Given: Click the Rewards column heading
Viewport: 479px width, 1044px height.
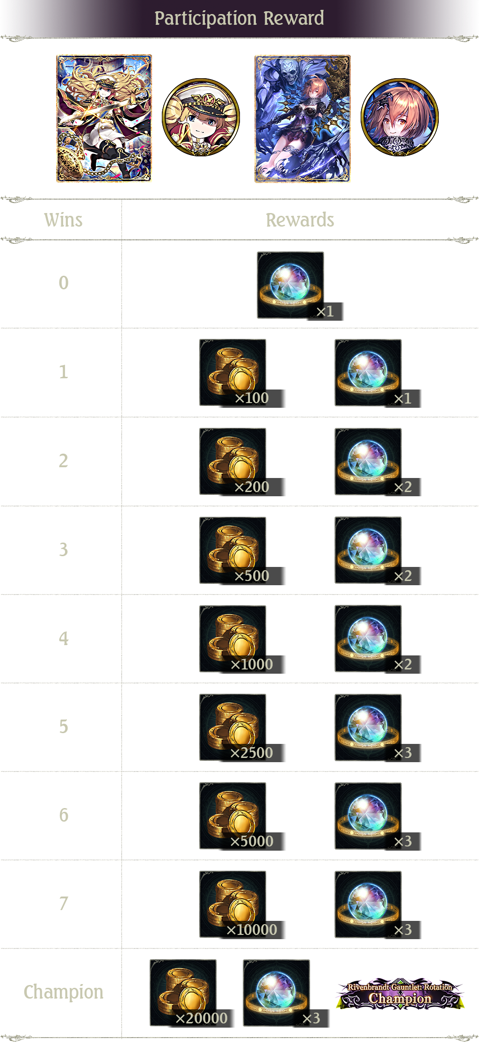Looking at the screenshot, I should coord(300,220).
